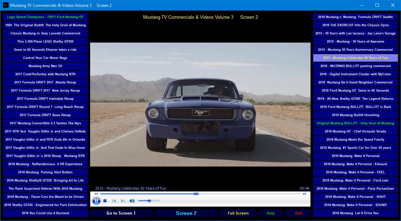401x221 pixels.
Task: Click the rewind arrows on seek bar
Action: tap(96, 194)
